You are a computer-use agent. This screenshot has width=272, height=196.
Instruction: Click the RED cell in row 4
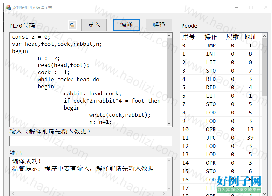click(211, 79)
